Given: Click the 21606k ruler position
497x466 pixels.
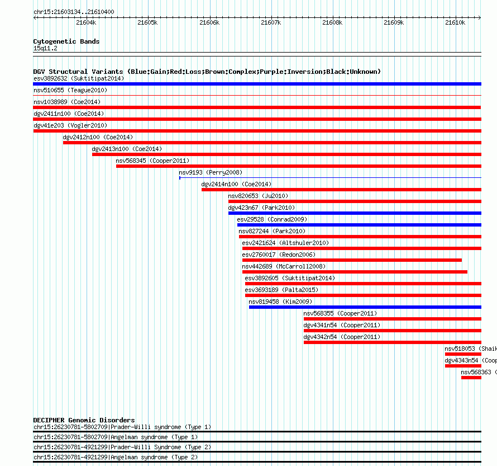Looking at the screenshot, I should [x=209, y=22].
